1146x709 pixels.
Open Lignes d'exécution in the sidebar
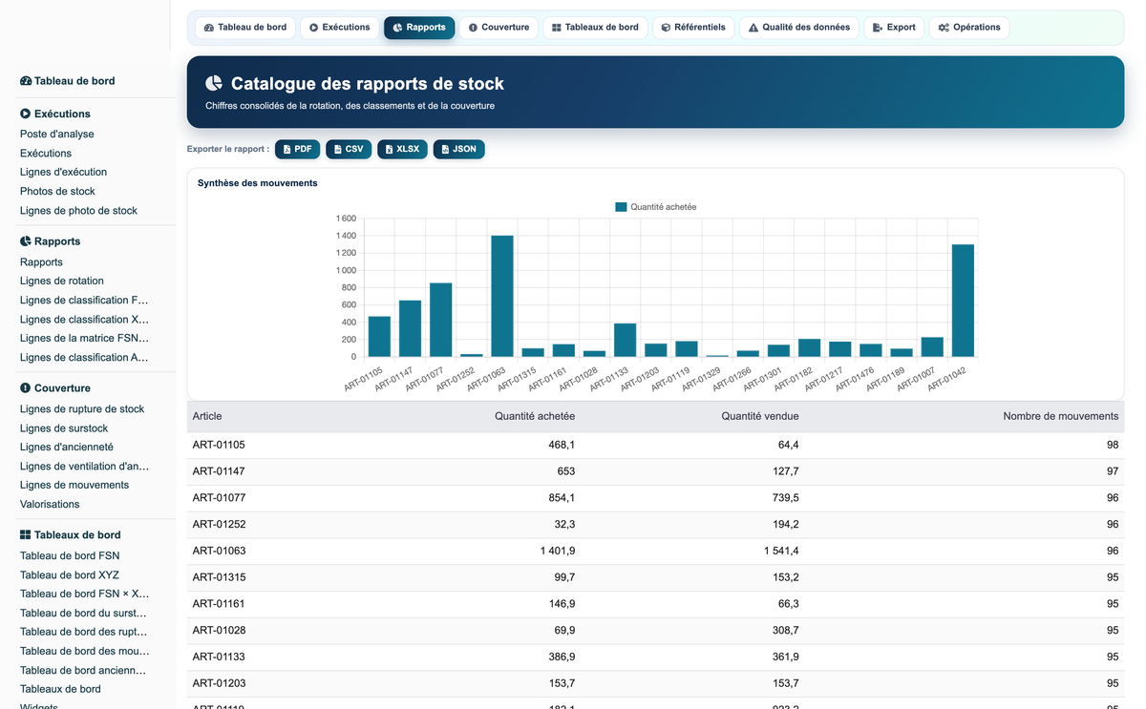63,173
